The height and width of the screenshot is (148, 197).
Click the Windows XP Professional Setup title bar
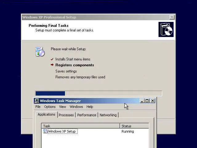98,17
